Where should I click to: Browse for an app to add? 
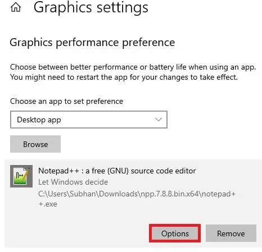click(35, 144)
